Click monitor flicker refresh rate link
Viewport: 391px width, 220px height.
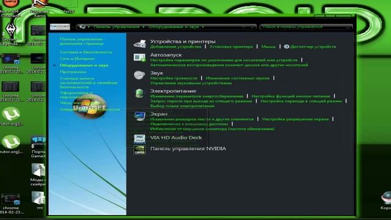click(212, 129)
